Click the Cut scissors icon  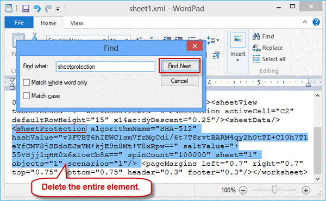35,36
